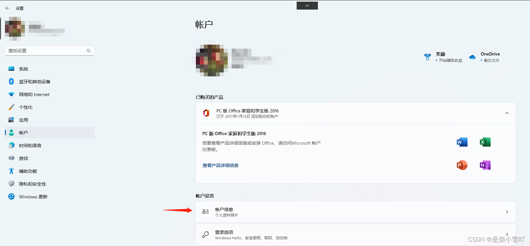Click the 应用 apps icon

(x=11, y=120)
